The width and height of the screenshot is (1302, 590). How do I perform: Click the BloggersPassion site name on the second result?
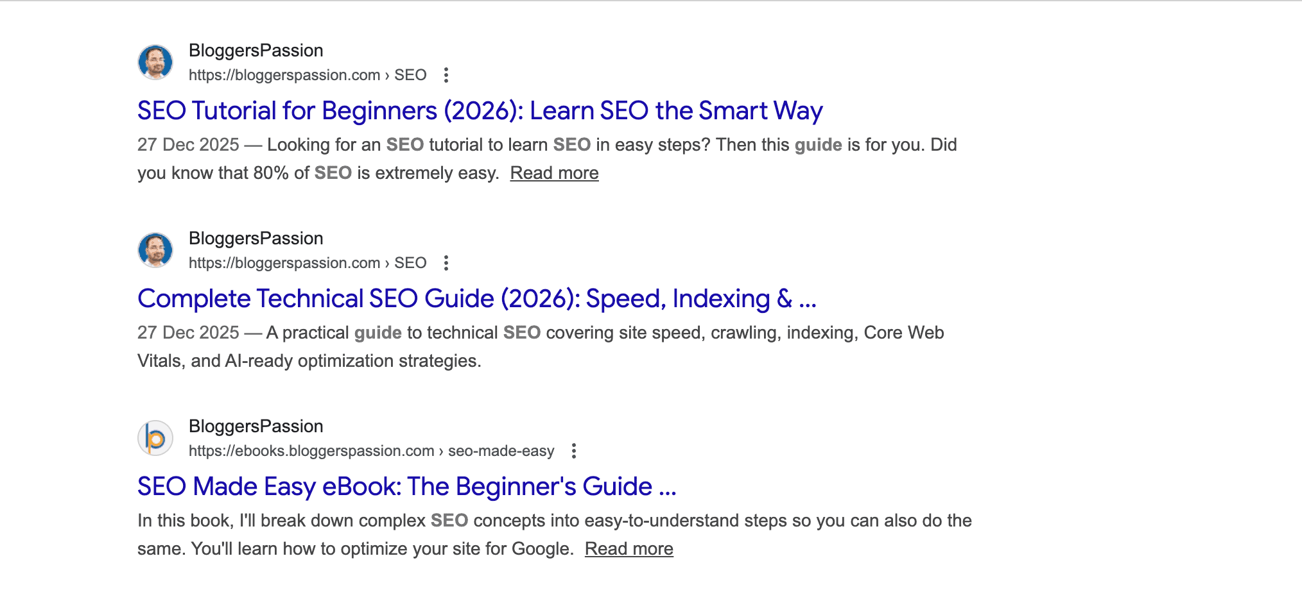(256, 238)
